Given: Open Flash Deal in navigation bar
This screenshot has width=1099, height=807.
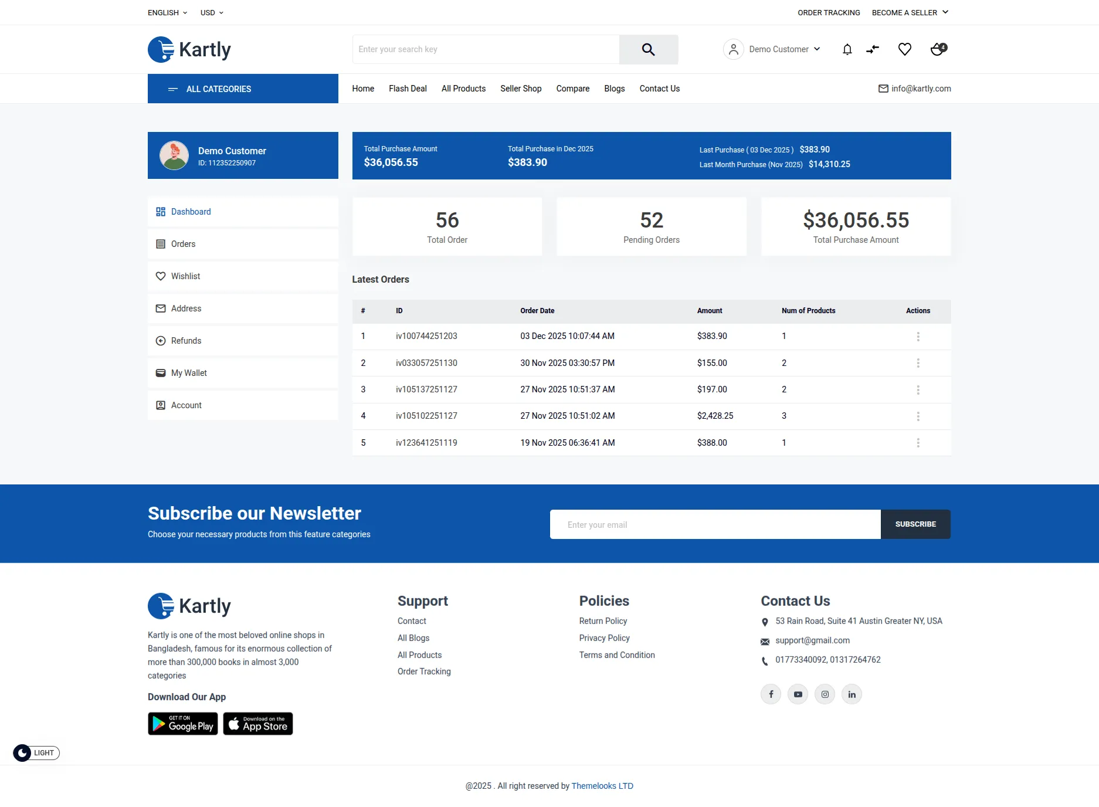Looking at the screenshot, I should (408, 89).
